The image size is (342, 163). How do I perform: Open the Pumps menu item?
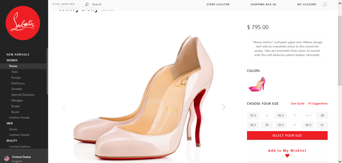(x=16, y=77)
